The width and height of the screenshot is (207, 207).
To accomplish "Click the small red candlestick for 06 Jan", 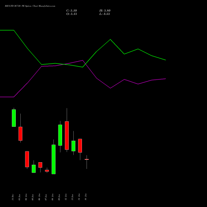I will tap(40, 165).
